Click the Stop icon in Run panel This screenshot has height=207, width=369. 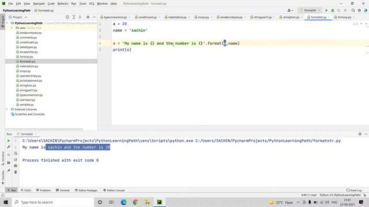[x=9, y=155]
